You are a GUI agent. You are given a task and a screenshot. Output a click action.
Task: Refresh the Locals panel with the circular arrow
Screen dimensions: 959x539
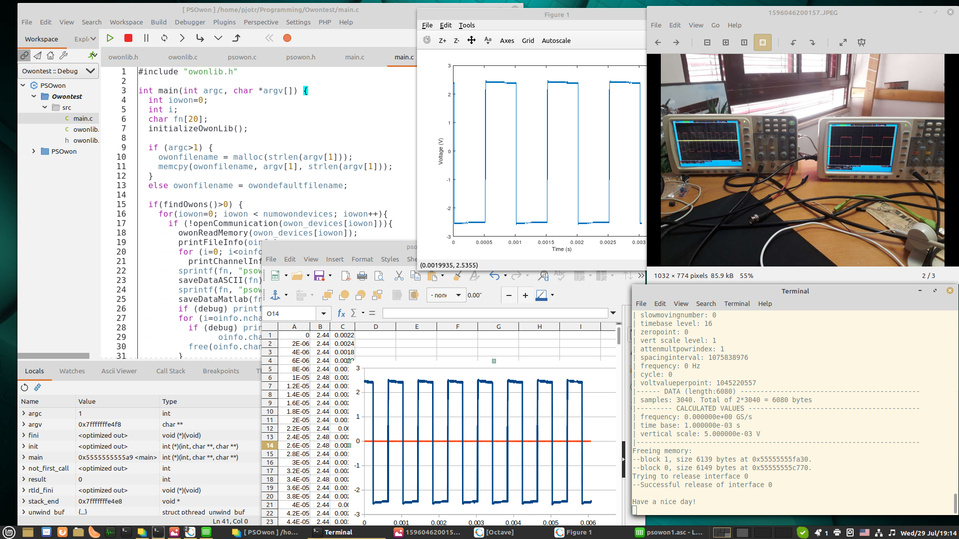[24, 387]
